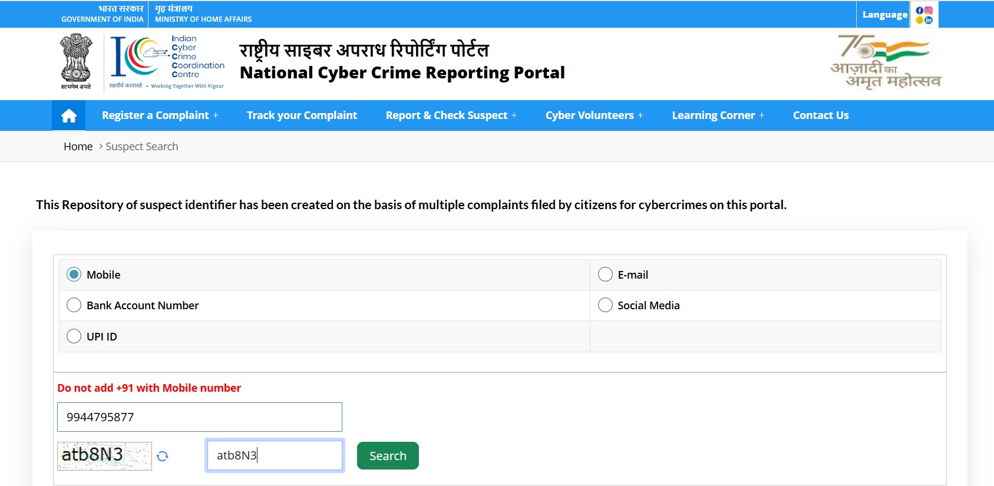Open the Cyber Volunteers dropdown menu
Viewport: 994px width, 486px height.
(594, 115)
